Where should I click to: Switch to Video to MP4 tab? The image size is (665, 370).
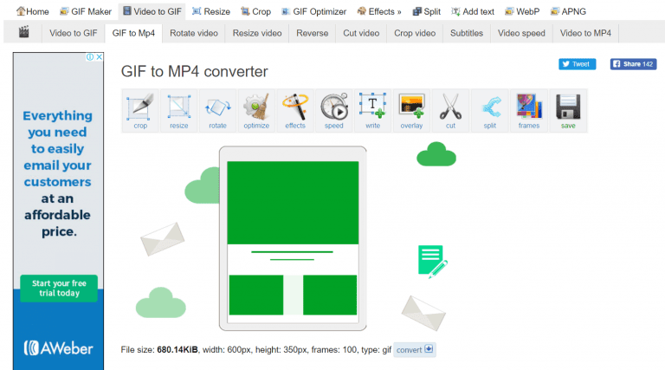coord(585,33)
